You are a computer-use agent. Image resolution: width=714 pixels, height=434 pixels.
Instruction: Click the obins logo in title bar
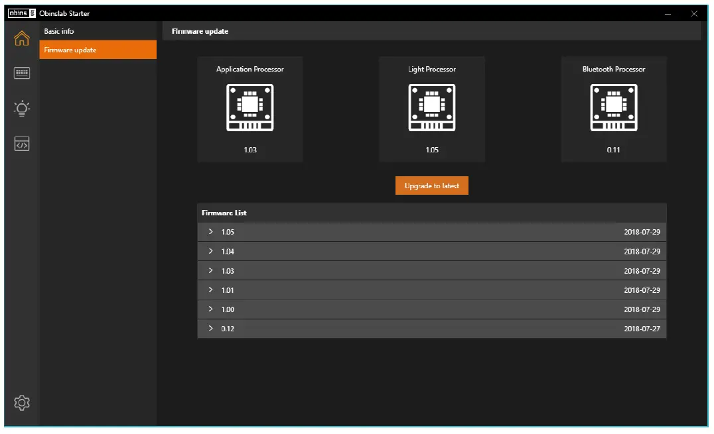pyautogui.click(x=21, y=13)
